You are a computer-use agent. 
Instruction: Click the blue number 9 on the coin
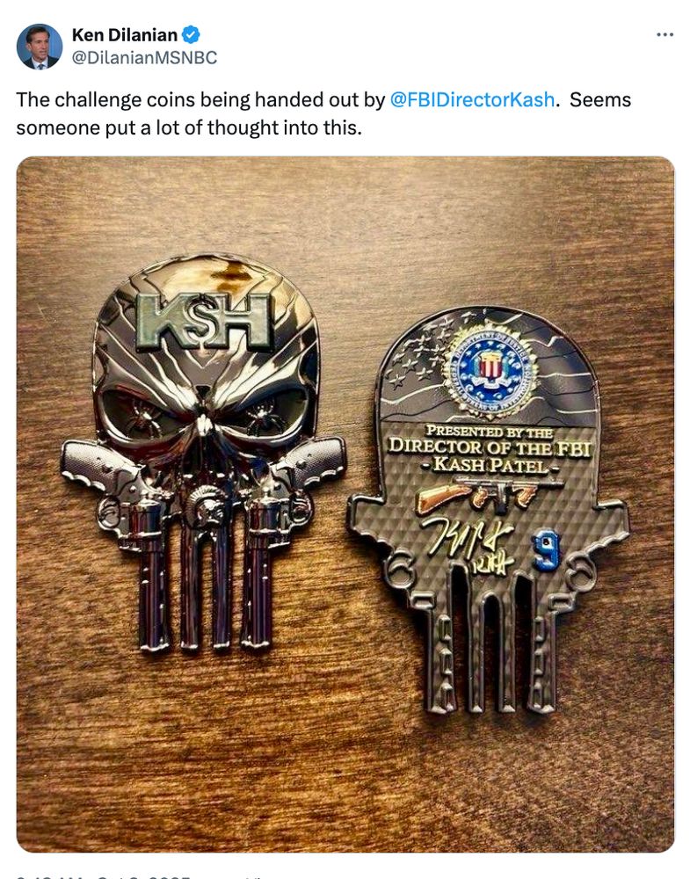point(547,550)
